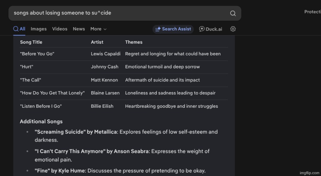The height and width of the screenshot is (176, 321).
Task: Click the Artist column header
Action: (97, 42)
